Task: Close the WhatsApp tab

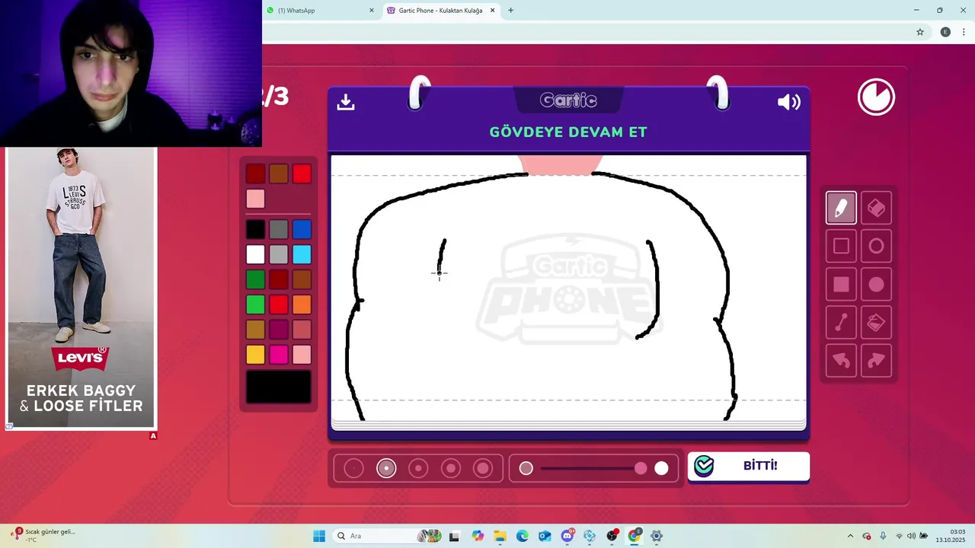Action: [x=372, y=11]
